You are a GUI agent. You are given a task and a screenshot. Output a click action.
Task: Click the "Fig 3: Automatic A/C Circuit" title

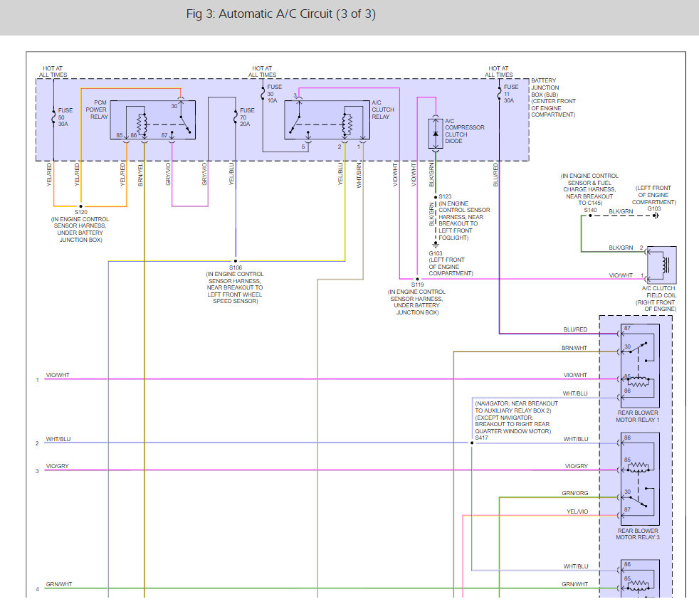coord(281,14)
